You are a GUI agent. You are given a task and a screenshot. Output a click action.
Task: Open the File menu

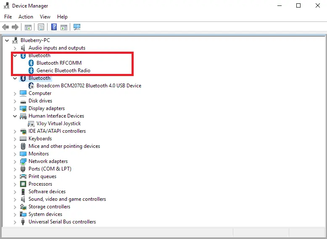8,17
